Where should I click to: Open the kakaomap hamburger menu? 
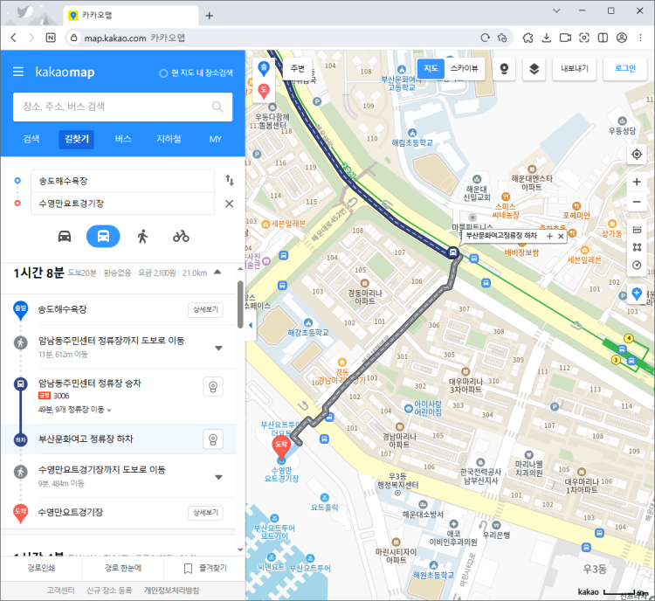pos(18,72)
